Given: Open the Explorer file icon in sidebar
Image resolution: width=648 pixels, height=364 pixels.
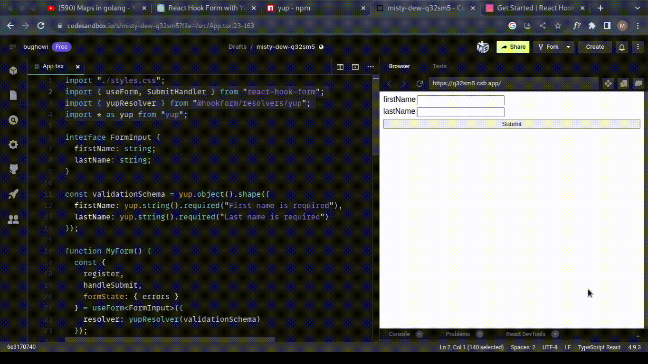Looking at the screenshot, I should point(13,95).
